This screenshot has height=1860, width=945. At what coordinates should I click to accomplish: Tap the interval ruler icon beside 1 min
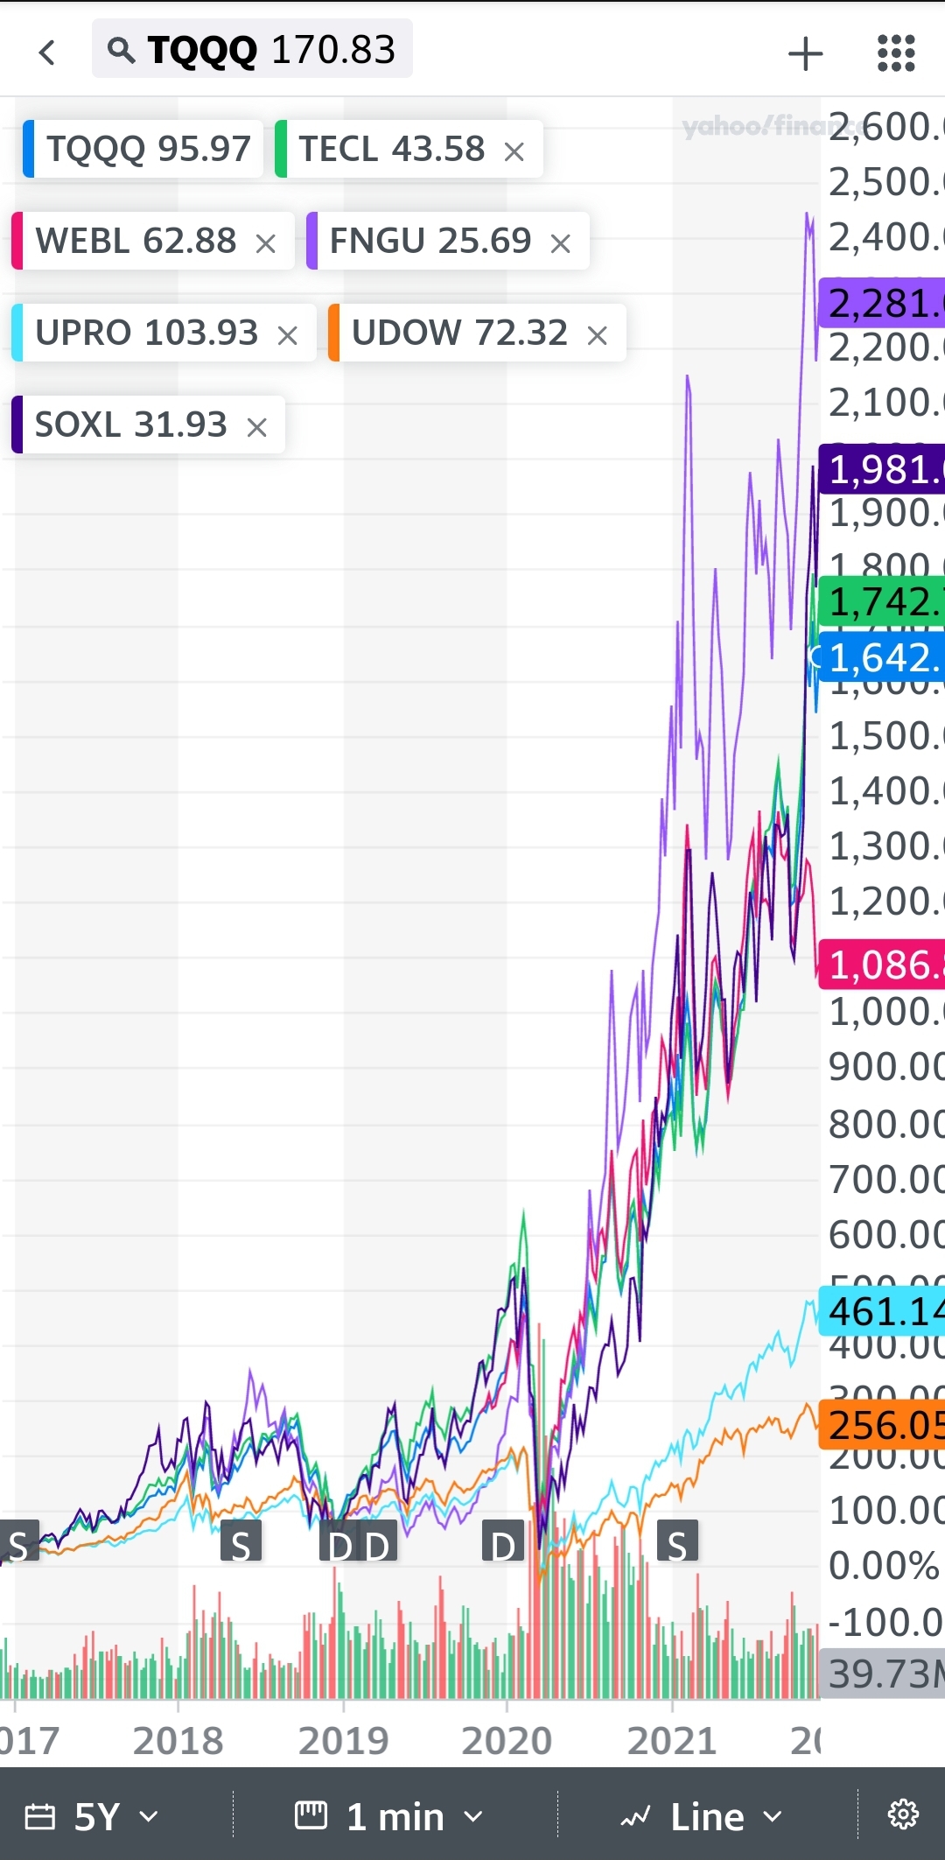(x=311, y=1814)
